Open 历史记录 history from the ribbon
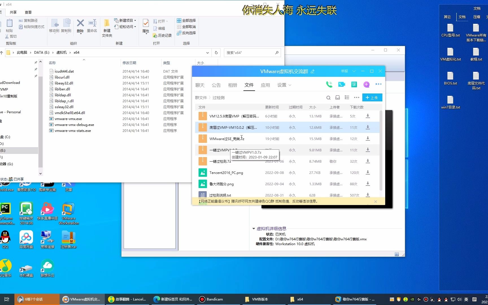 [x=163, y=36]
